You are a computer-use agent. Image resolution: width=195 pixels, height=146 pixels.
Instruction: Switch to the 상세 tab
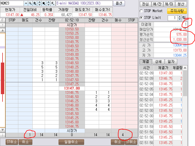coord(158,61)
